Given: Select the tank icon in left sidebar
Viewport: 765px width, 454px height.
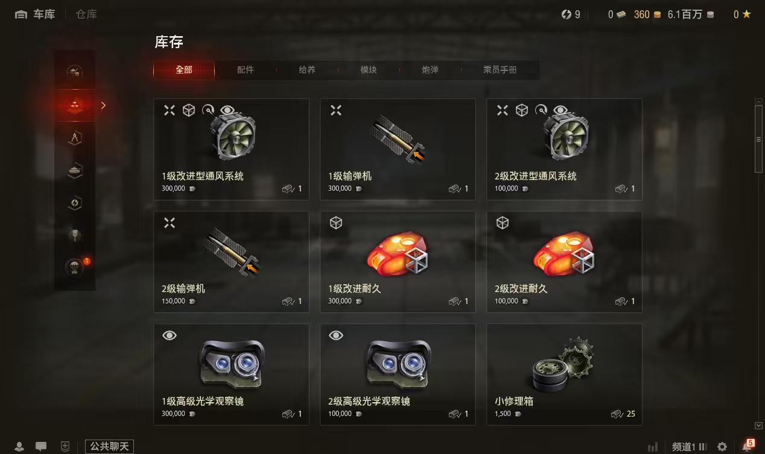Looking at the screenshot, I should coord(75,170).
